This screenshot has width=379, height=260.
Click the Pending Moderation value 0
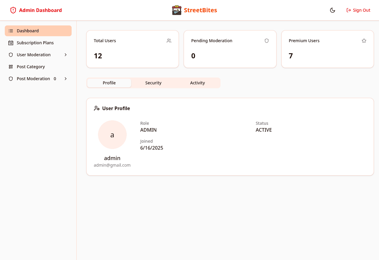(193, 56)
